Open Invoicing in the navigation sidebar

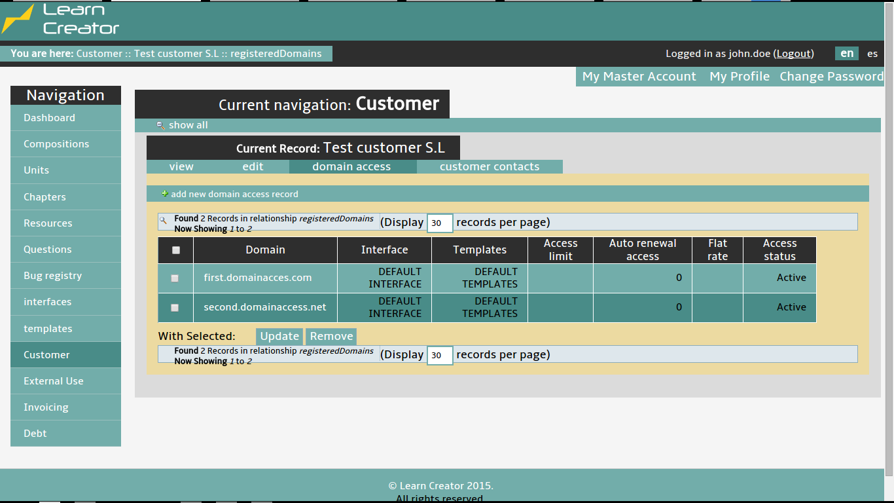(46, 407)
